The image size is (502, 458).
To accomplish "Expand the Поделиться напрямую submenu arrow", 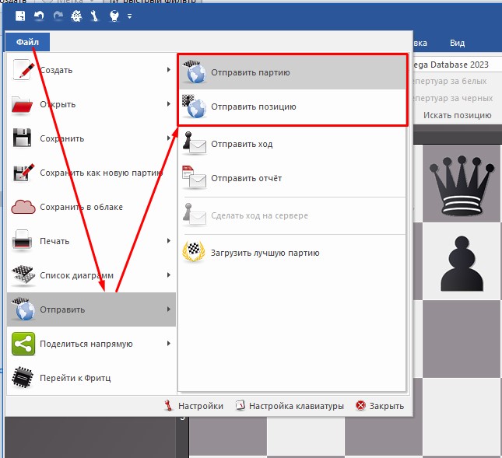I will click(x=169, y=344).
